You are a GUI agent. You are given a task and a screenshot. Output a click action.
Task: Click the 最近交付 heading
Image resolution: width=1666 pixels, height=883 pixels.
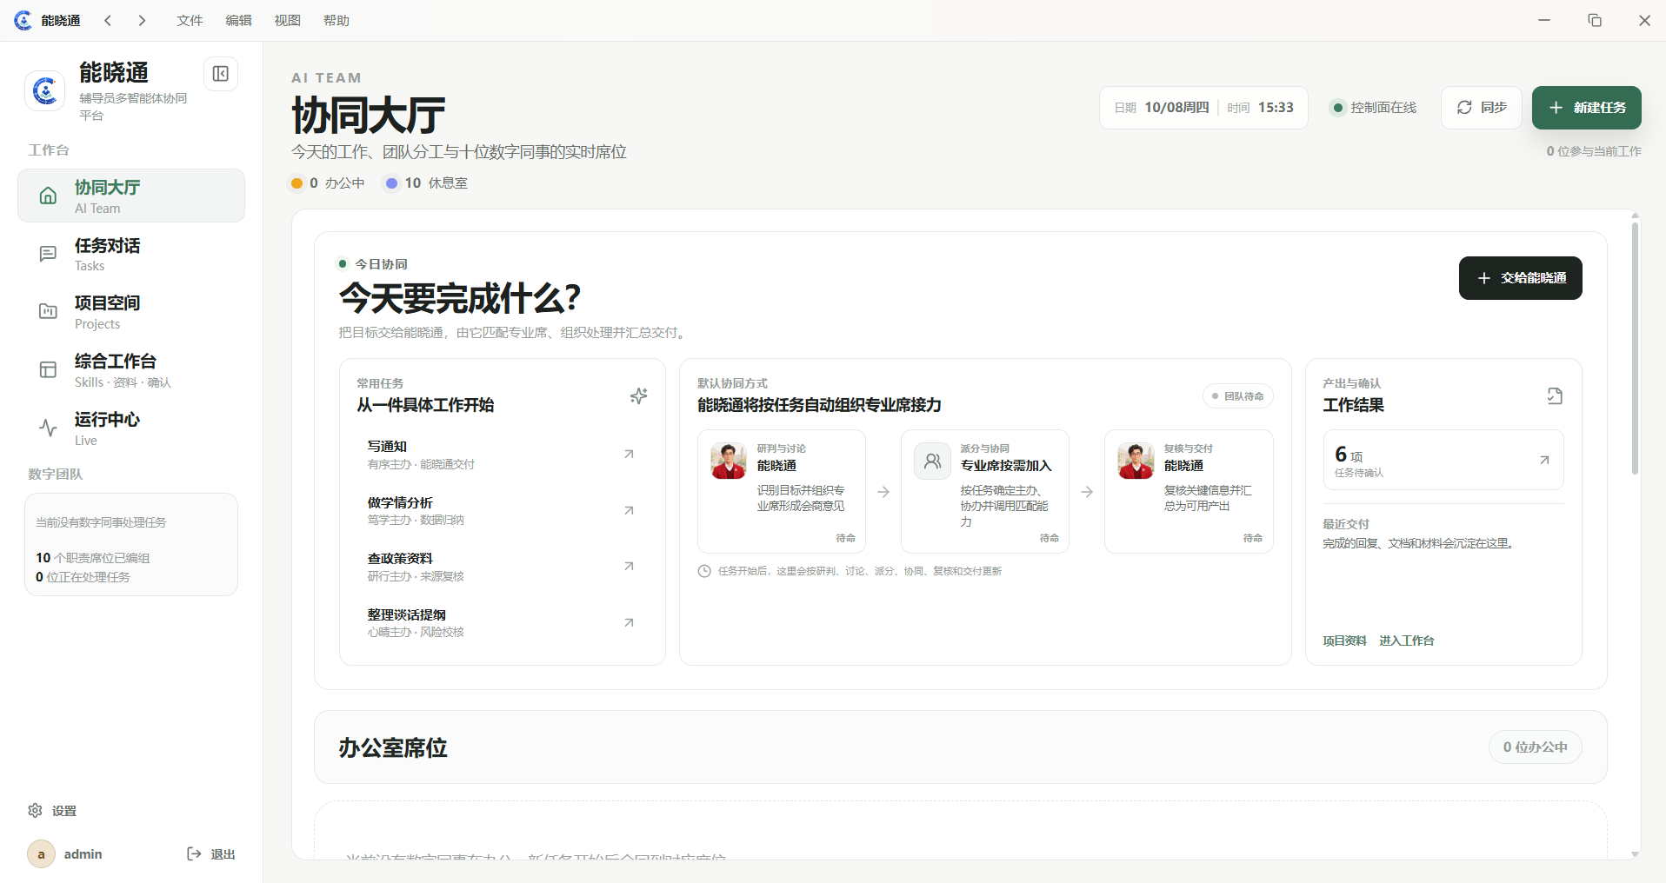coord(1346,524)
